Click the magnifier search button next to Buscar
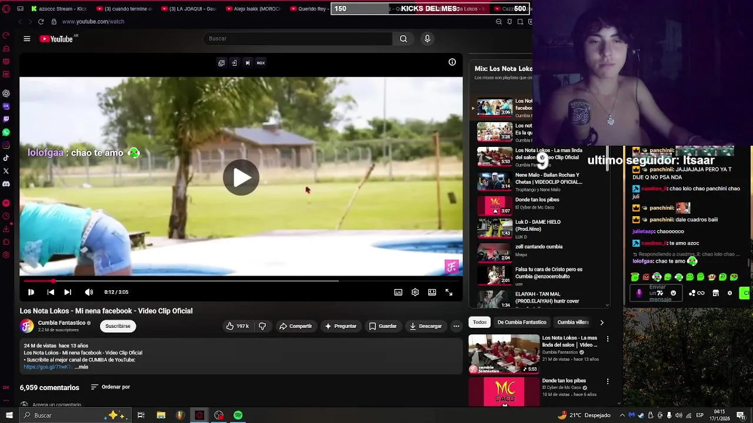Viewport: 753px width, 423px height. click(x=404, y=39)
